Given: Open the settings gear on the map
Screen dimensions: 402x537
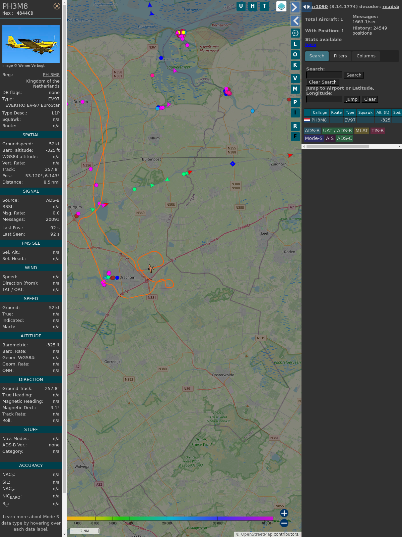Looking at the screenshot, I should (x=295, y=33).
